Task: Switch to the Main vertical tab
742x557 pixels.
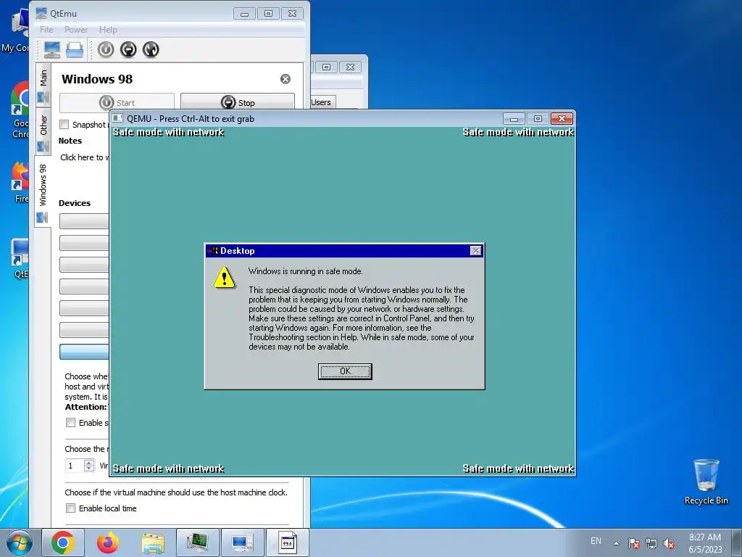Action: click(43, 86)
